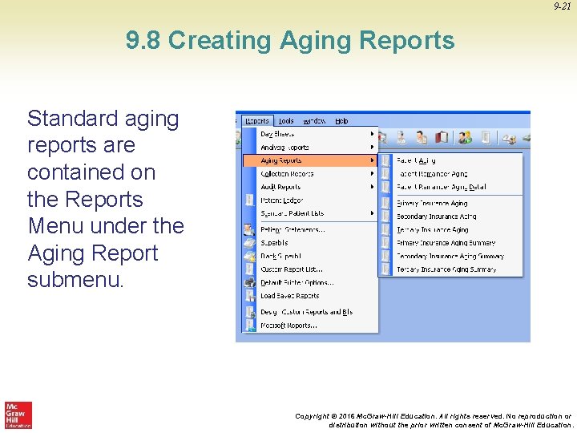This screenshot has height=433, width=577.
Task: Click toolbar gray report page icon
Action: [486, 138]
